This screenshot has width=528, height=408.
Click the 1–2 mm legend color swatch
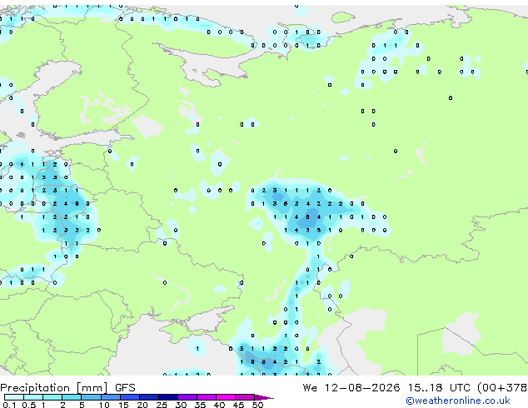point(52,397)
